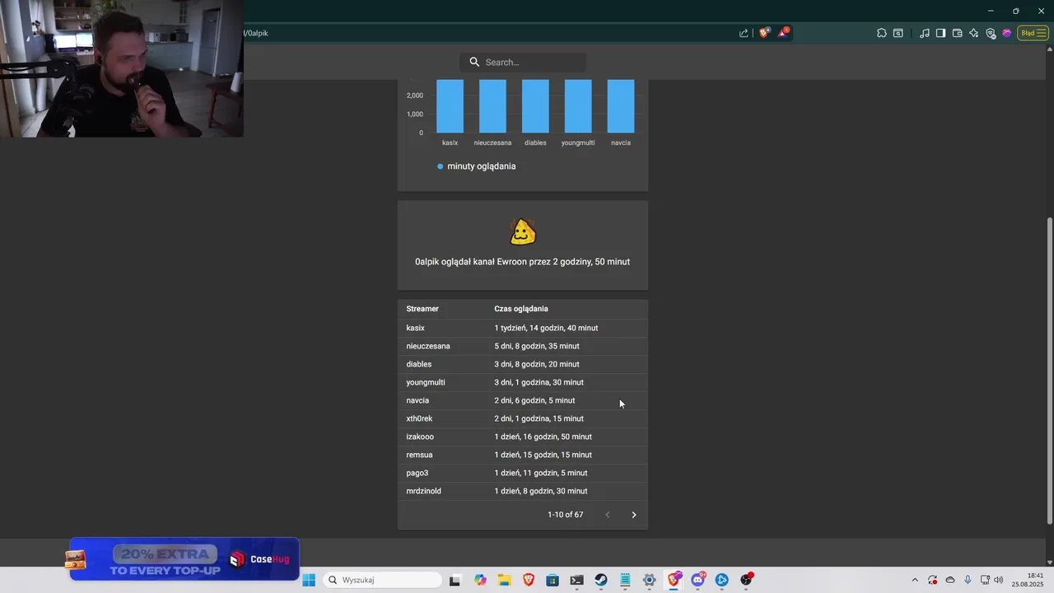Click the diables chart bar

(535, 105)
